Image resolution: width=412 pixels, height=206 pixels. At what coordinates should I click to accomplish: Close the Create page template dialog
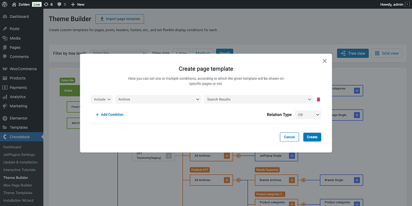[x=325, y=61]
